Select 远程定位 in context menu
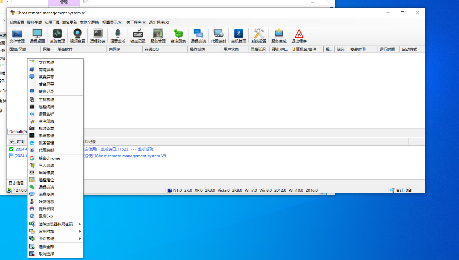The width and height of the screenshot is (459, 260). point(55,180)
